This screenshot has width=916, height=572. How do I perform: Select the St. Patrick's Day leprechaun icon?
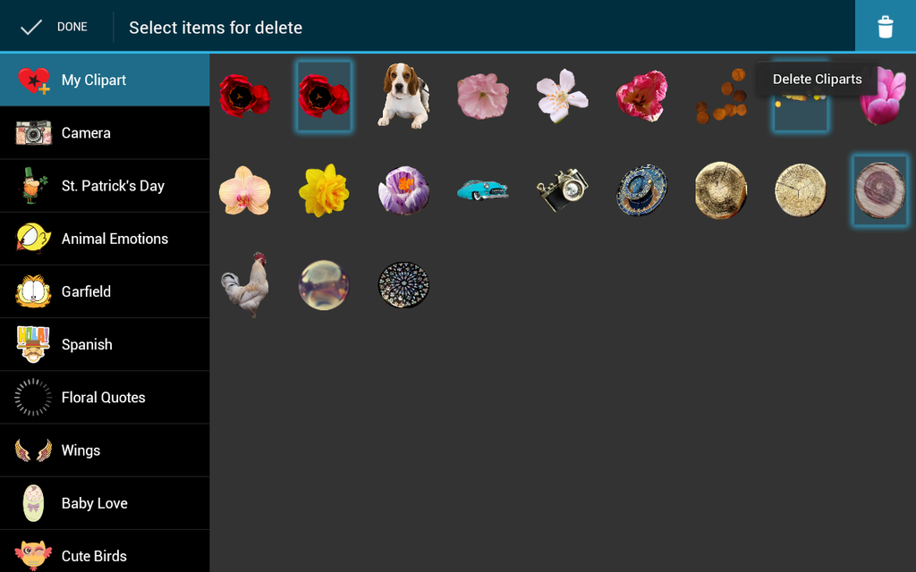click(x=33, y=186)
